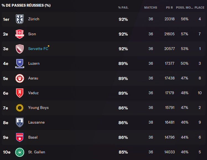Click the Lausanne tower shield icon
The image size is (207, 160).
[x=20, y=122]
